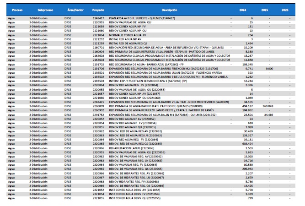The height and width of the screenshot is (206, 305).
Task: Select the 2025 column header
Action: [270, 9]
